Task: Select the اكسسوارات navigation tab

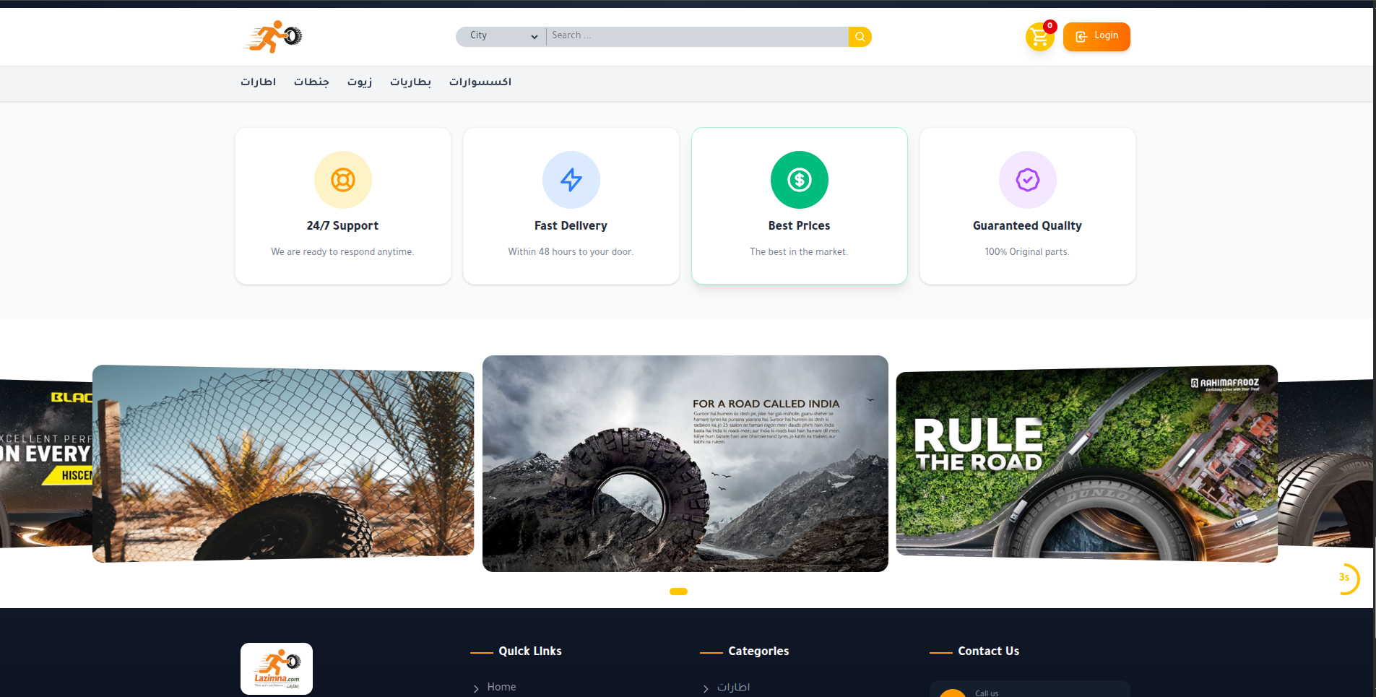Action: click(480, 82)
